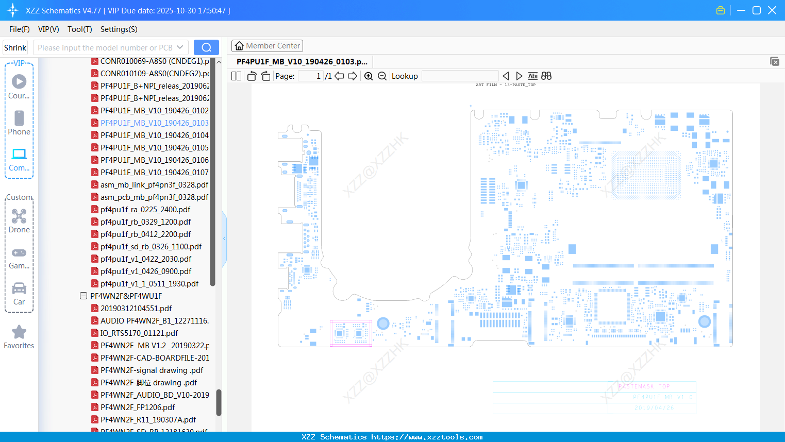Open Favorites in the sidebar
The width and height of the screenshot is (785, 442).
(x=19, y=337)
